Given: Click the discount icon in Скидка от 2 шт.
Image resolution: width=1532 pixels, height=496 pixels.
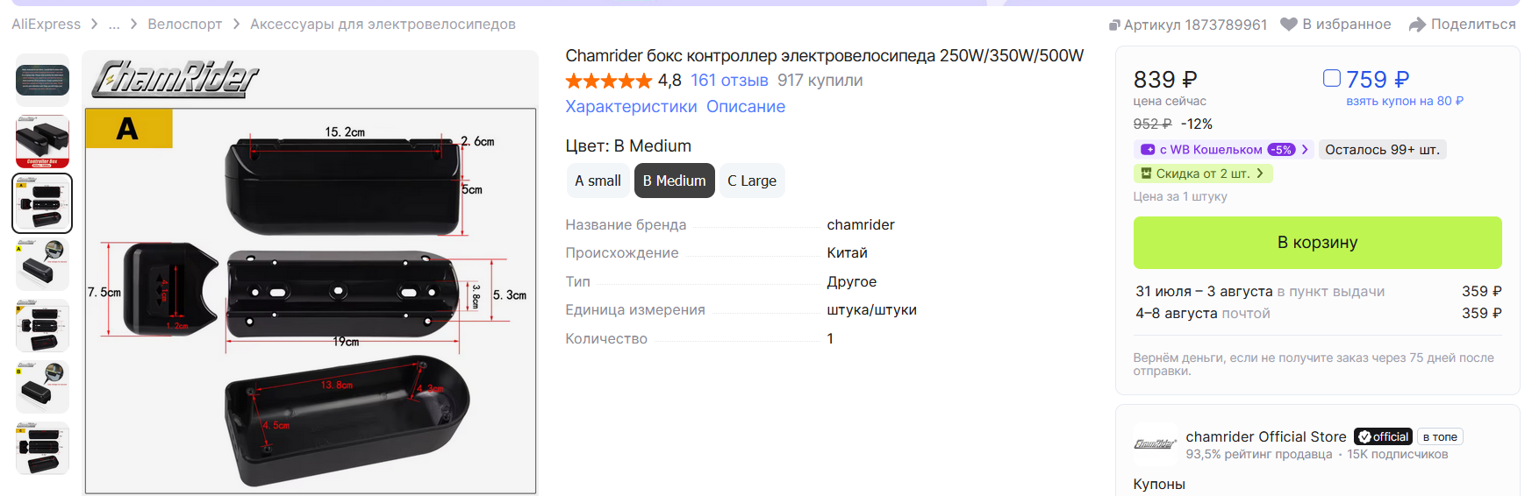Looking at the screenshot, I should pyautogui.click(x=1146, y=174).
